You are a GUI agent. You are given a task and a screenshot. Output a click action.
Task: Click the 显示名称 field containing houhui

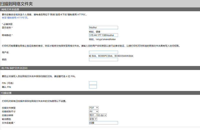point(103,28)
